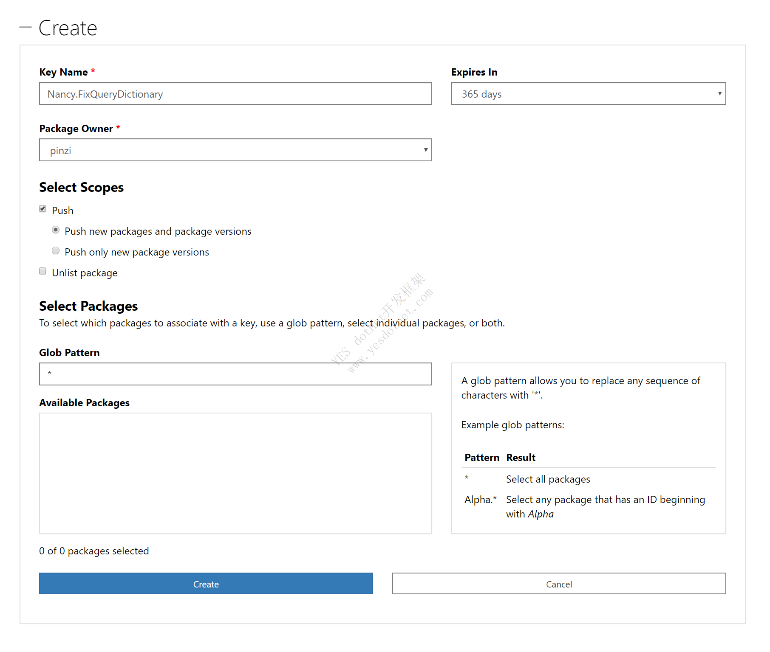Click the Cancel button
The height and width of the screenshot is (652, 770).
(559, 584)
